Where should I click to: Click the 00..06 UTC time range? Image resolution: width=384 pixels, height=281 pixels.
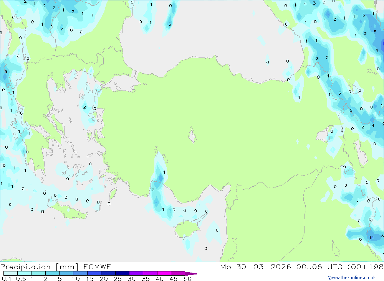319,266
